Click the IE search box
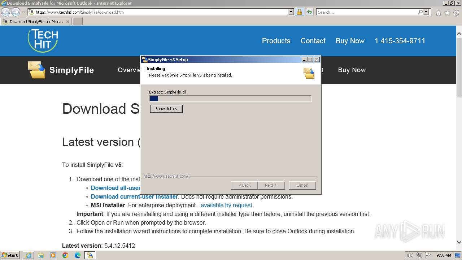This screenshot has width=462, height=260. (366, 12)
